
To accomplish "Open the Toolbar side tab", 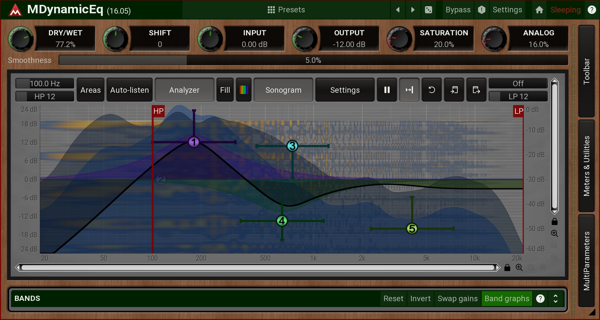I will pyautogui.click(x=586, y=71).
